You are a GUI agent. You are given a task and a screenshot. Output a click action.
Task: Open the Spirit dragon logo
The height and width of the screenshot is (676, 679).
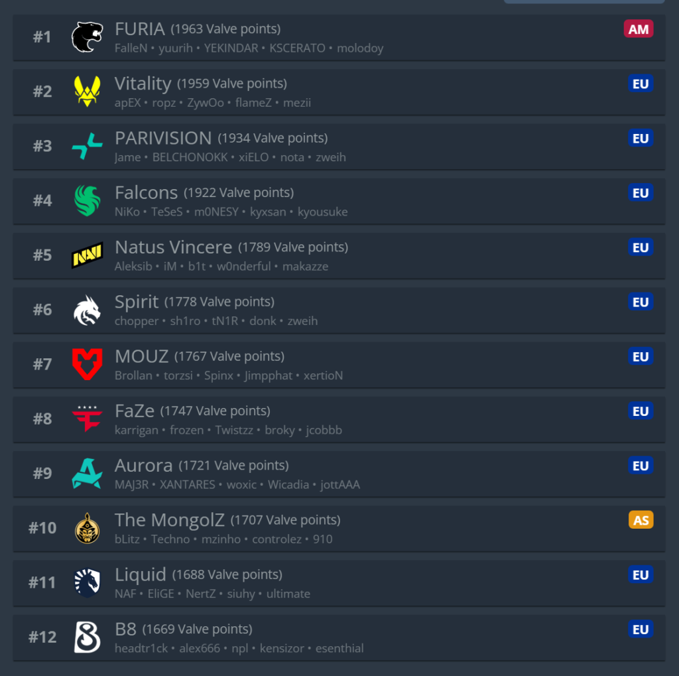[87, 310]
